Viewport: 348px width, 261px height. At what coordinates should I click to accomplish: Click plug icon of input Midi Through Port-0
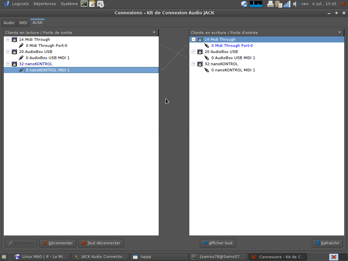[x=207, y=46]
